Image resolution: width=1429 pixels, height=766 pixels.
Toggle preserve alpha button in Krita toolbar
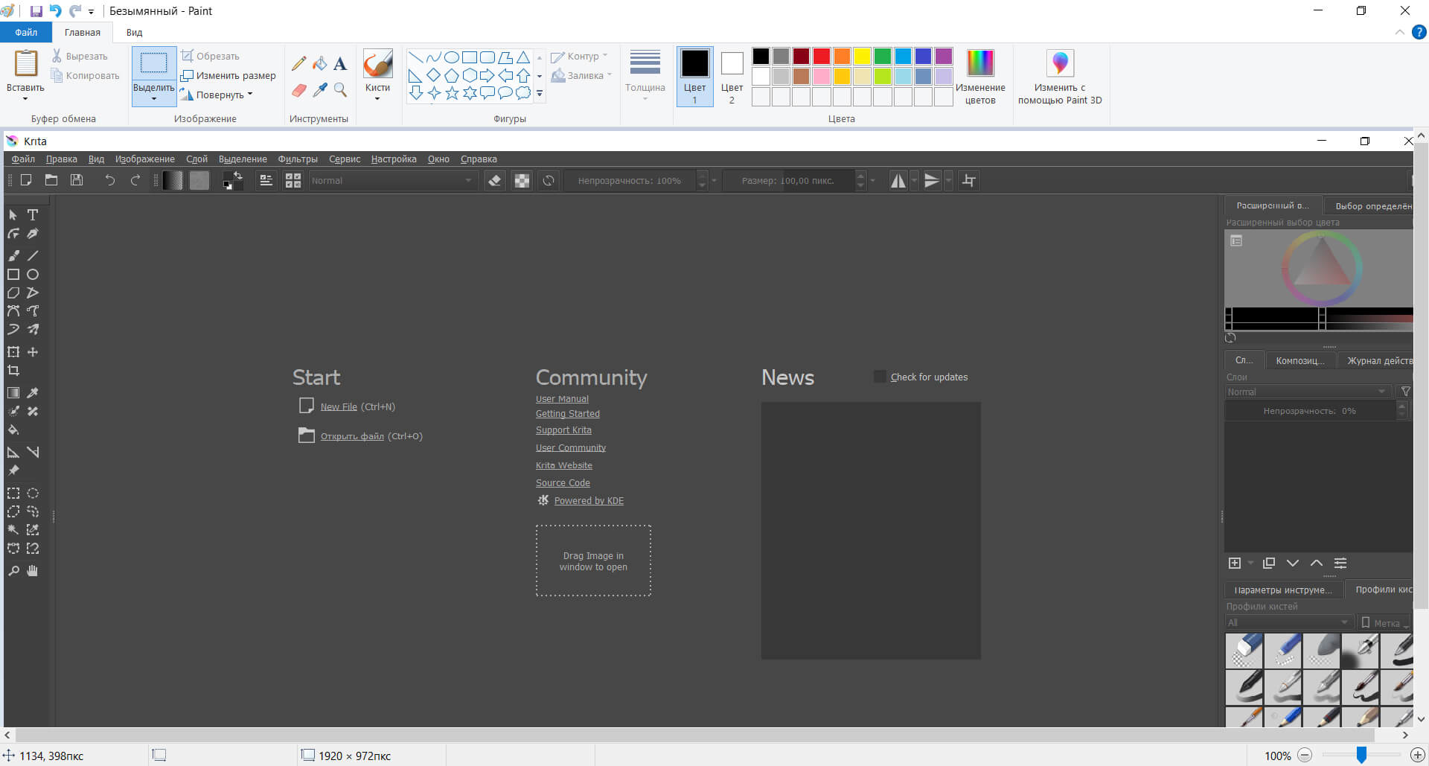coord(522,181)
